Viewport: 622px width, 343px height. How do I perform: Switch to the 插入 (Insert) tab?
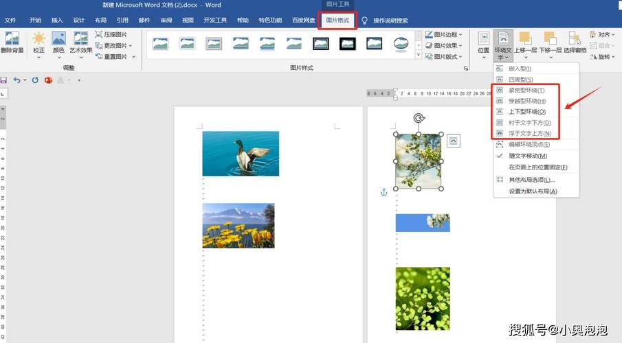pyautogui.click(x=57, y=20)
